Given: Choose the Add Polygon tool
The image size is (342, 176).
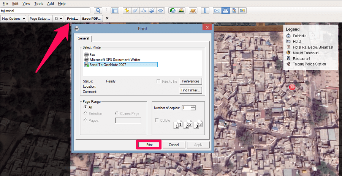Looking at the screenshot, I should [x=136, y=11].
